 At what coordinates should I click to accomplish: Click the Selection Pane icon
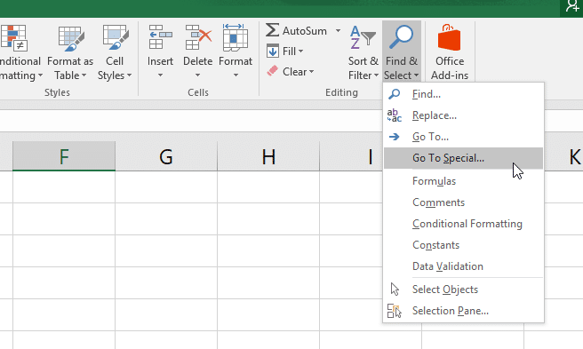[x=394, y=311]
